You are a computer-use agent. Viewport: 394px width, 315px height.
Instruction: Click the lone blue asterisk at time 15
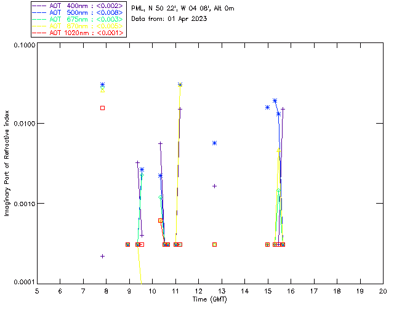267,108
